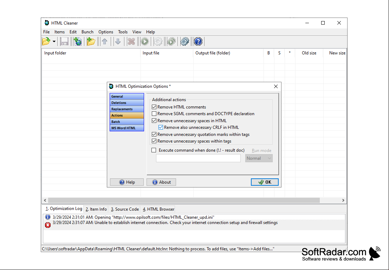Click the HTML Optimization Options dialog title icon
Viewport: 389px width, 270px height.
(x=111, y=86)
